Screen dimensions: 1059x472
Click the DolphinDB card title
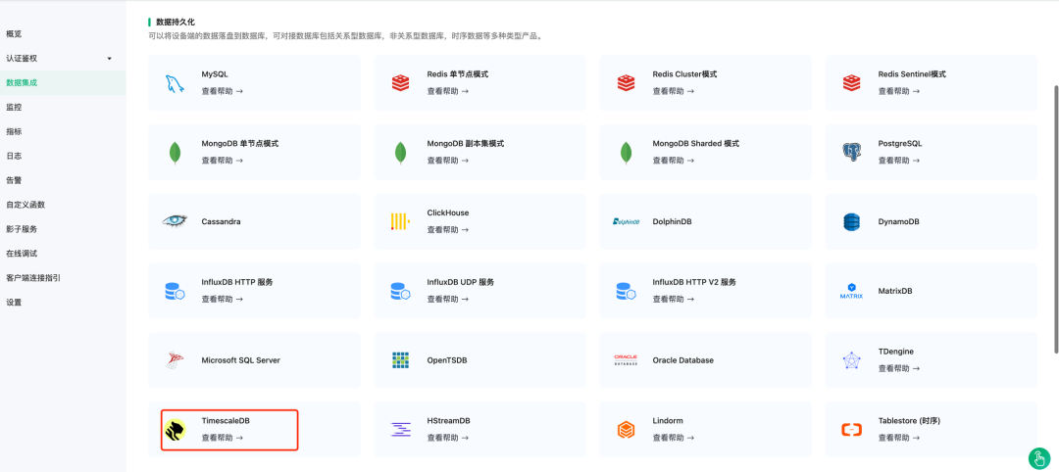[672, 222]
